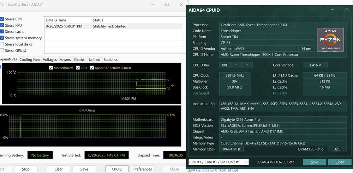Click CPU Clock value '3891.6 MHz'

point(235,75)
